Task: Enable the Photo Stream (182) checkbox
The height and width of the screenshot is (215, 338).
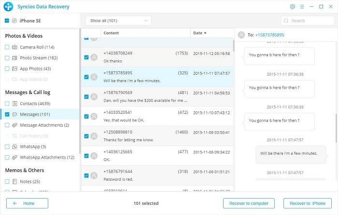Action: (7, 58)
